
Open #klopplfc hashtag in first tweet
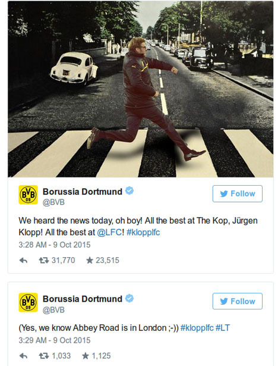[143, 233]
